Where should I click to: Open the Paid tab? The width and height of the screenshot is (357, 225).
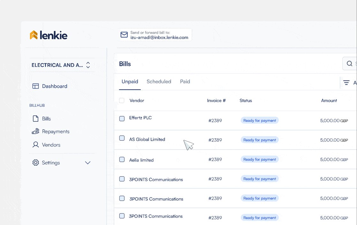click(185, 82)
